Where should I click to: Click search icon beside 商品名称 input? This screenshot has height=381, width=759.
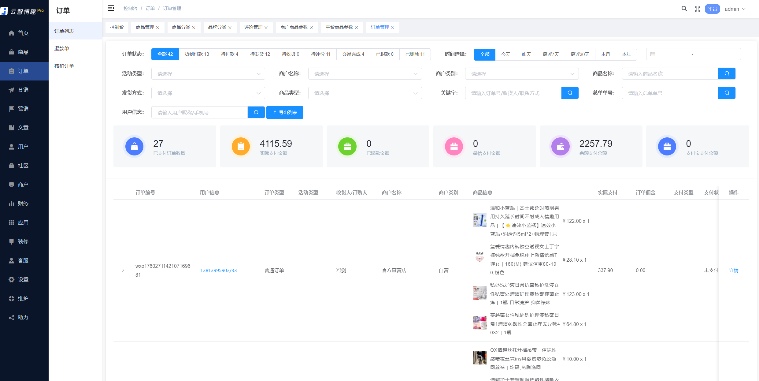(727, 74)
